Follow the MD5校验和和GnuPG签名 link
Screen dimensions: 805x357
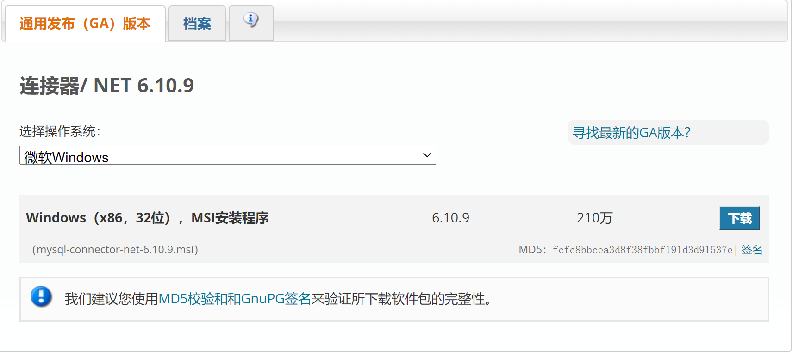235,299
